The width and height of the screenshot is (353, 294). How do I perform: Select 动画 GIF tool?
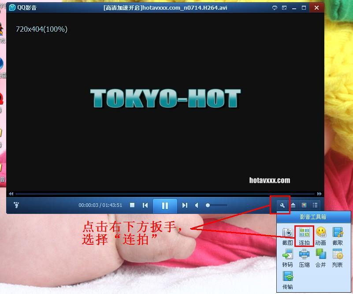[321, 236]
